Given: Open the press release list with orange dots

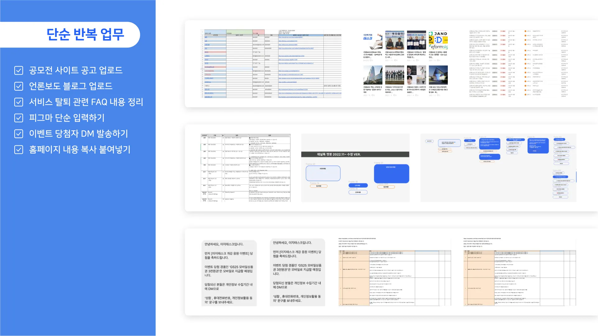Looking at the screenshot, I should click(x=518, y=64).
